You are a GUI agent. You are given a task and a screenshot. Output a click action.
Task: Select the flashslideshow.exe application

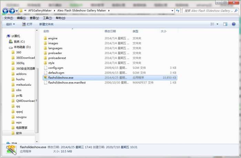click(x=110, y=77)
